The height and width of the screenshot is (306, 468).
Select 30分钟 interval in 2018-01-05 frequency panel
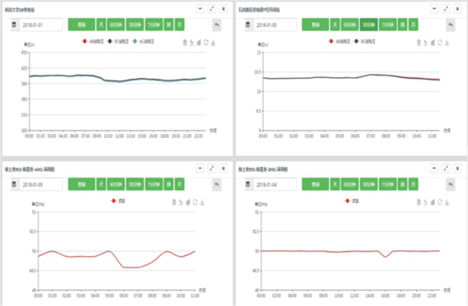coord(135,184)
